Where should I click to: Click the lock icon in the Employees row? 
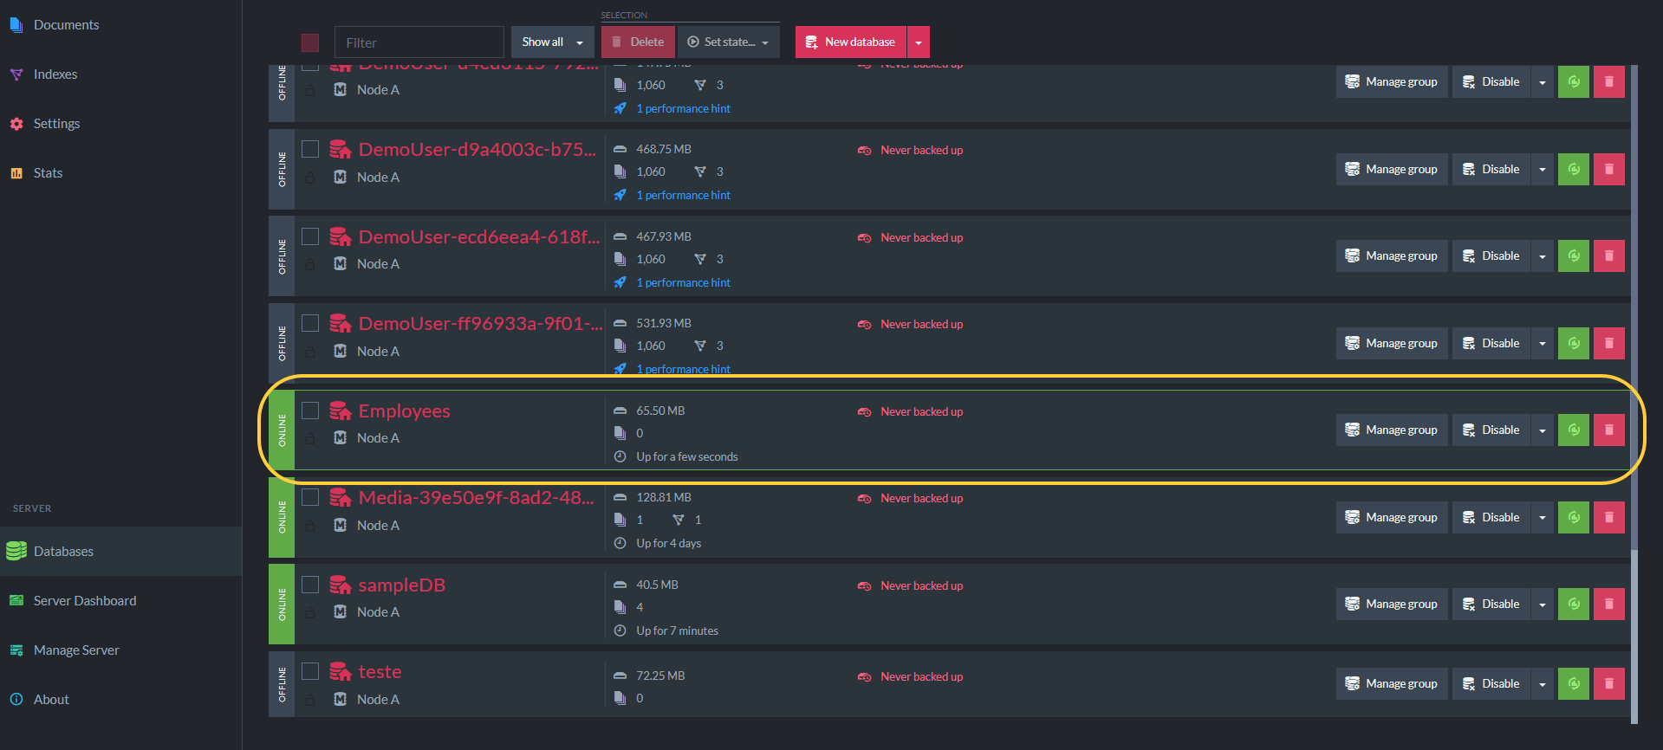tap(310, 439)
